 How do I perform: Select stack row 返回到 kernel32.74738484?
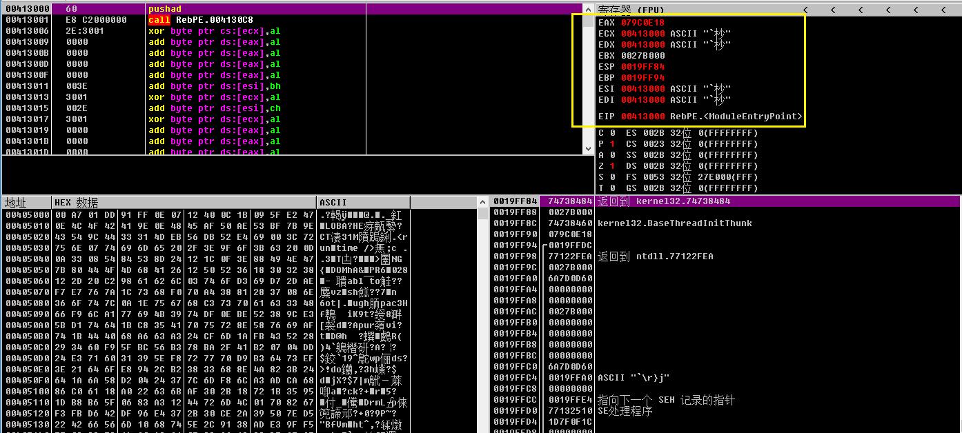coord(725,201)
